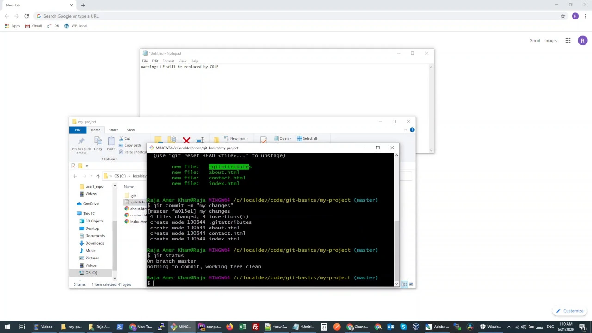Open Notepad Format menu

point(168,61)
